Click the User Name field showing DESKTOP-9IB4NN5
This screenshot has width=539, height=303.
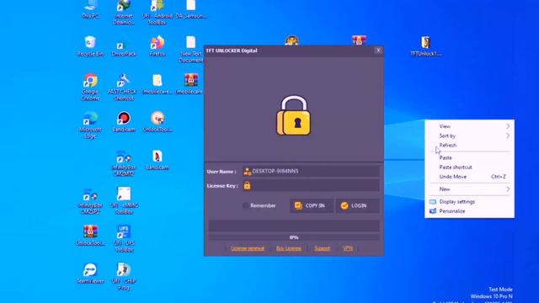pyautogui.click(x=311, y=171)
